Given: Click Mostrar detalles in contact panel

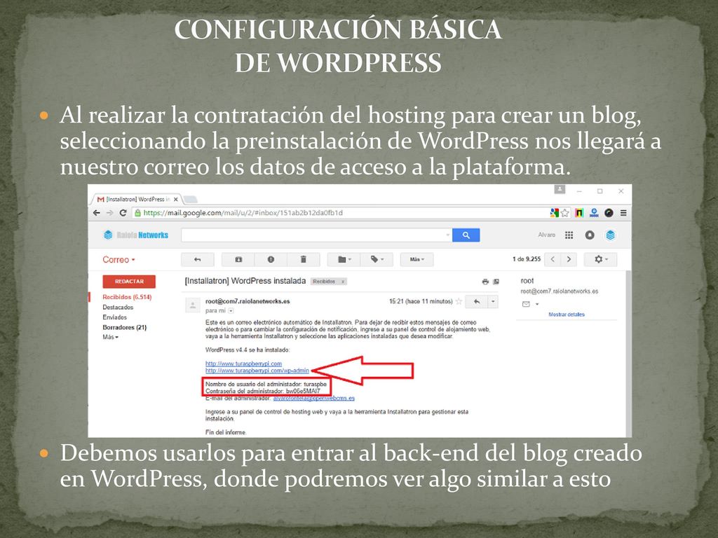Looking at the screenshot, I should [567, 315].
